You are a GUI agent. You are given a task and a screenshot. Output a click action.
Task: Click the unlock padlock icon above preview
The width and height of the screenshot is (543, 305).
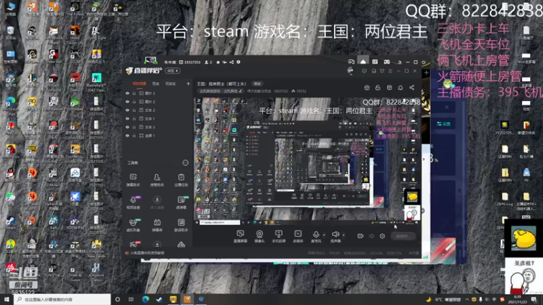pyautogui.click(x=378, y=87)
